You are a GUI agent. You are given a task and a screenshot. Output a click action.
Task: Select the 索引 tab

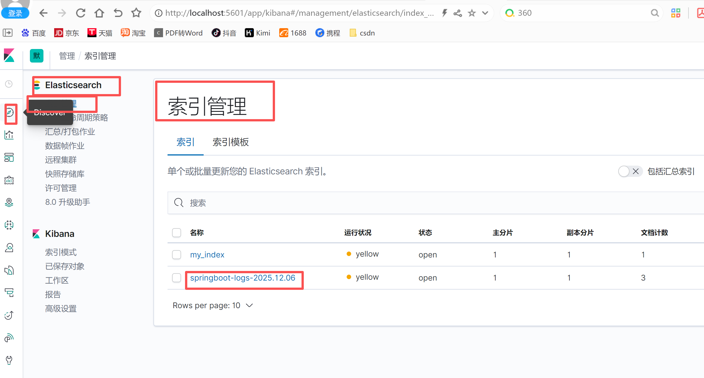coord(185,142)
